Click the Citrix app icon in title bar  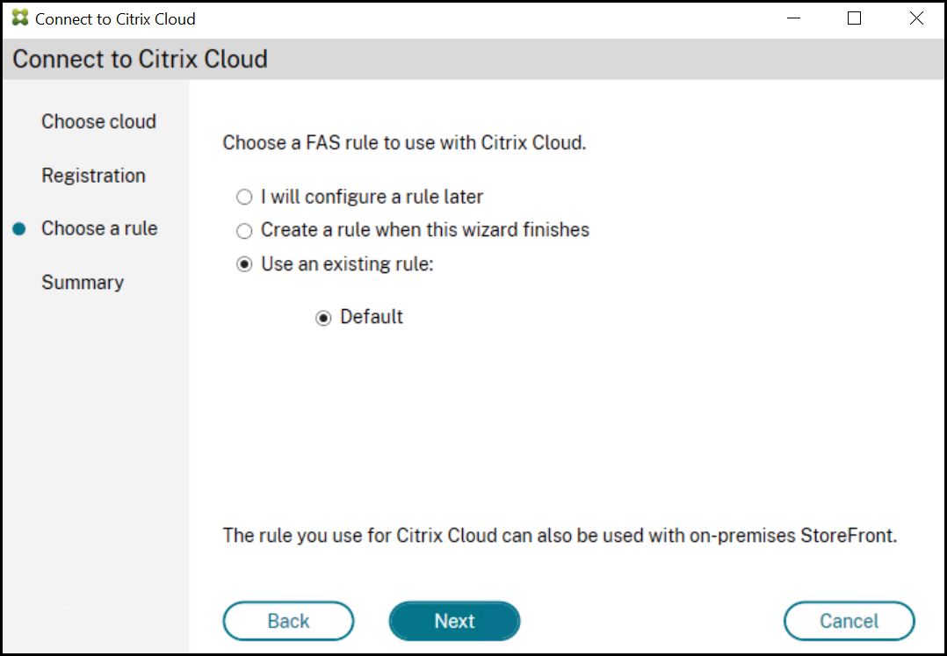click(20, 18)
